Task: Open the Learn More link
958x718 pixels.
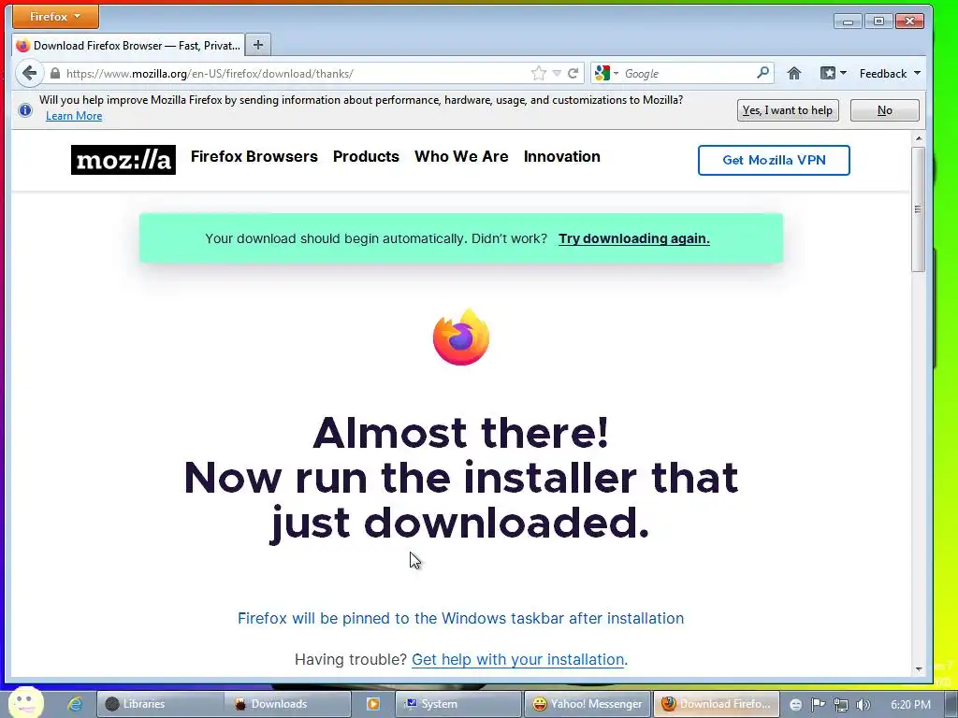Action: click(x=74, y=116)
